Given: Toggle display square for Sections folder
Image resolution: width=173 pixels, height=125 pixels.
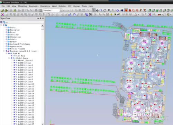Looking at the screenshot, I should pos(6,34).
